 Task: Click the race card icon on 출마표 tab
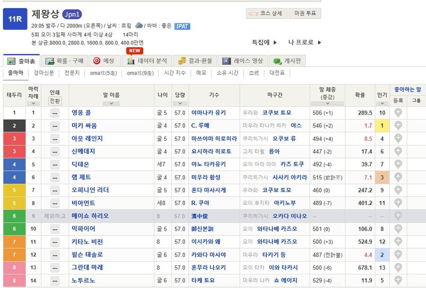point(10,61)
